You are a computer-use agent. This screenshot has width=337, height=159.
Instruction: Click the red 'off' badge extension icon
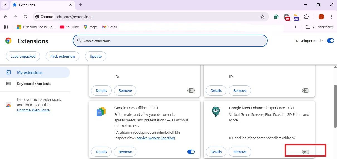point(287,17)
